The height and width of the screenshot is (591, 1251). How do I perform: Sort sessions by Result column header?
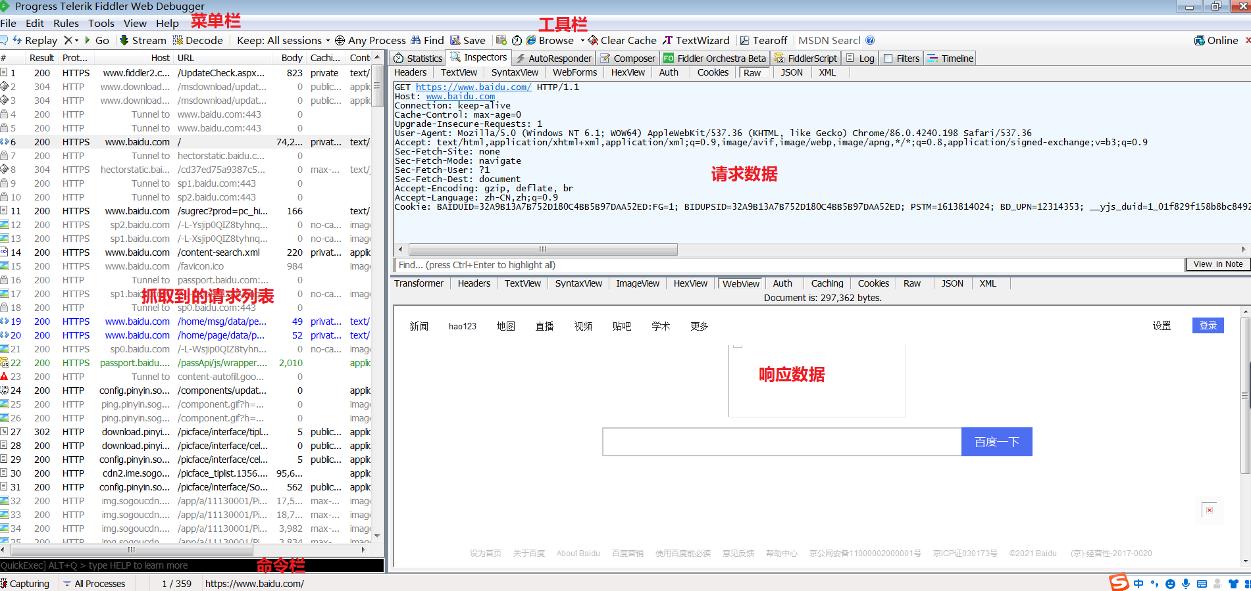41,58
